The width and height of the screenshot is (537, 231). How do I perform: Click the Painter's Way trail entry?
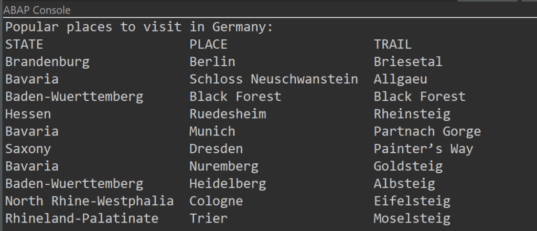pyautogui.click(x=423, y=149)
